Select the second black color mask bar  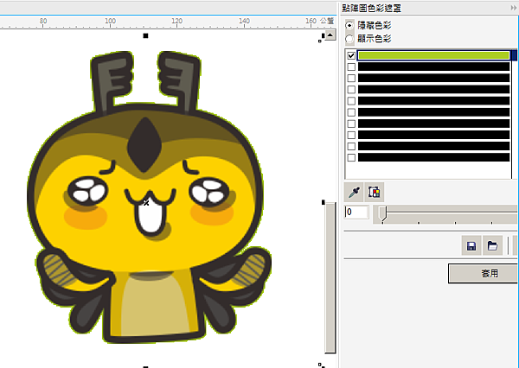pos(432,67)
